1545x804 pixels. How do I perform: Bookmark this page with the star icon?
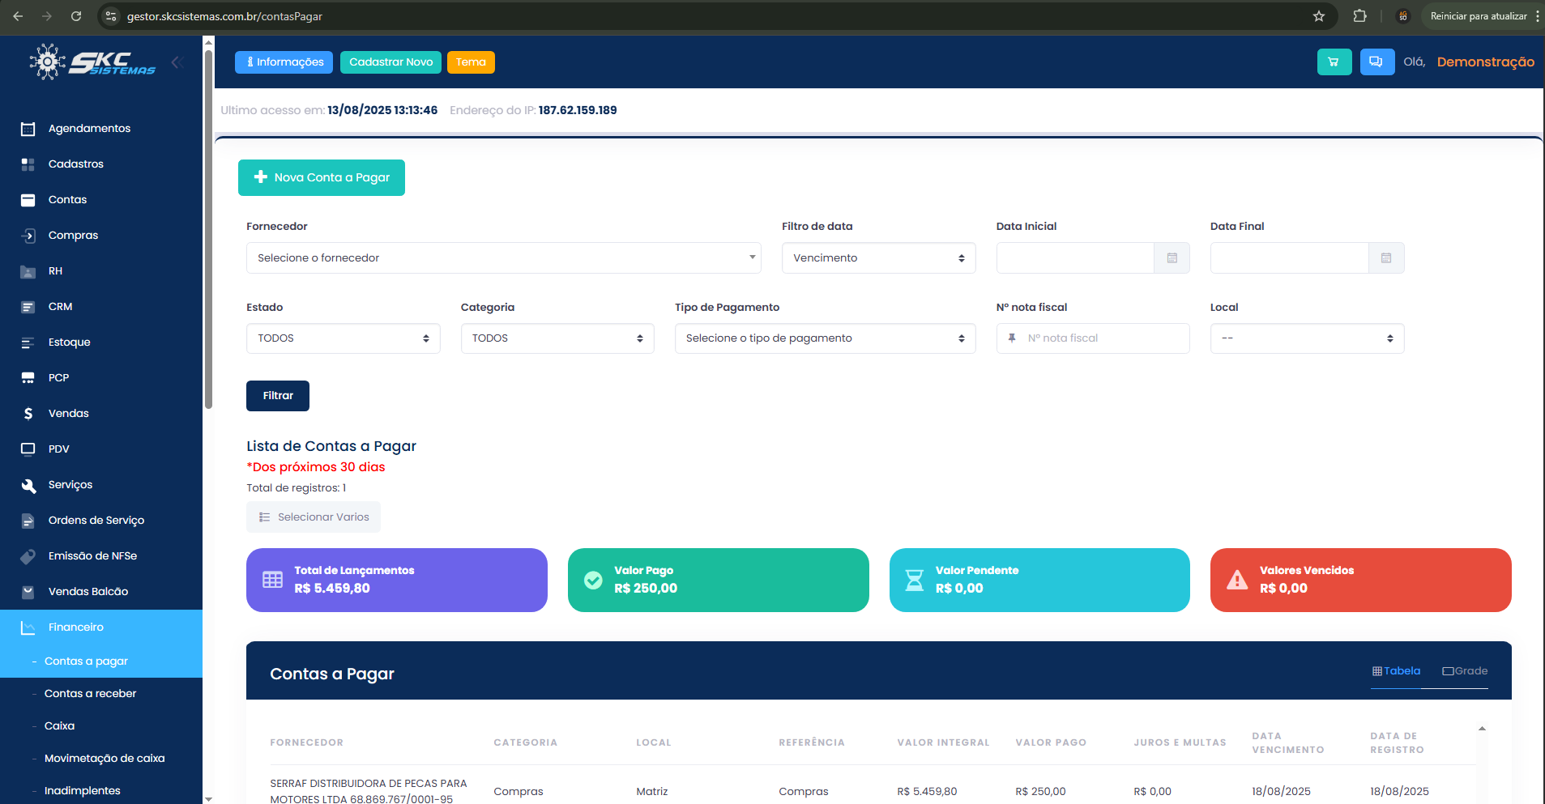[1319, 16]
